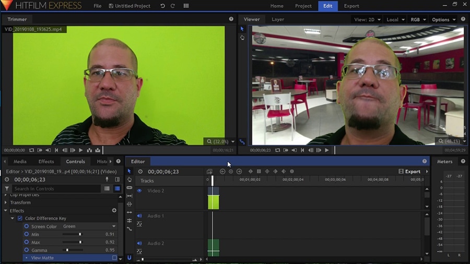Open the grid workspace icon in the top bar
470x264 pixels.
(x=186, y=6)
